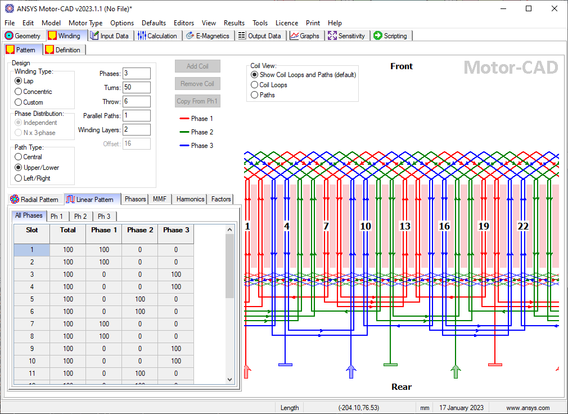This screenshot has width=568, height=414.
Task: Open the Ph 3 phase tab
Action: (x=104, y=216)
